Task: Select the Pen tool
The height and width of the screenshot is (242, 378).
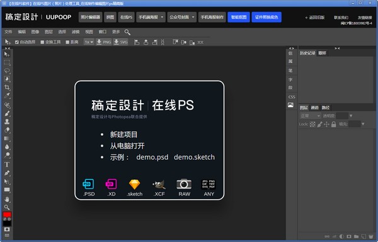Action: pyautogui.click(x=7, y=173)
